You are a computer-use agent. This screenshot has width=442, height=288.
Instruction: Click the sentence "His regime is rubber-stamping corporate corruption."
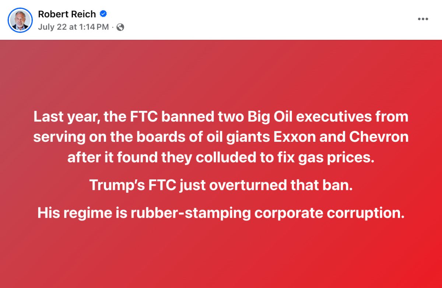coord(221,213)
